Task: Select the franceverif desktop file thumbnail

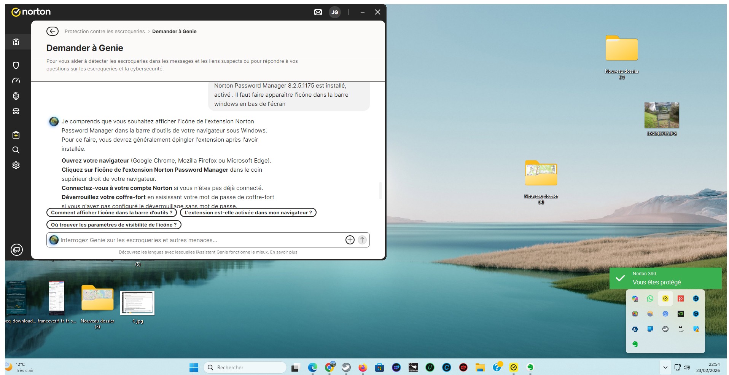Action: click(57, 298)
